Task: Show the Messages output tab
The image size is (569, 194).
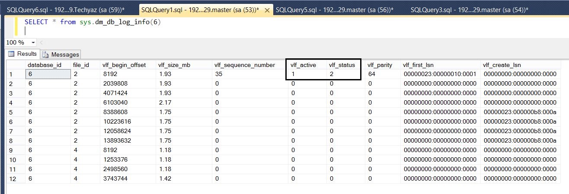Action: [x=65, y=54]
